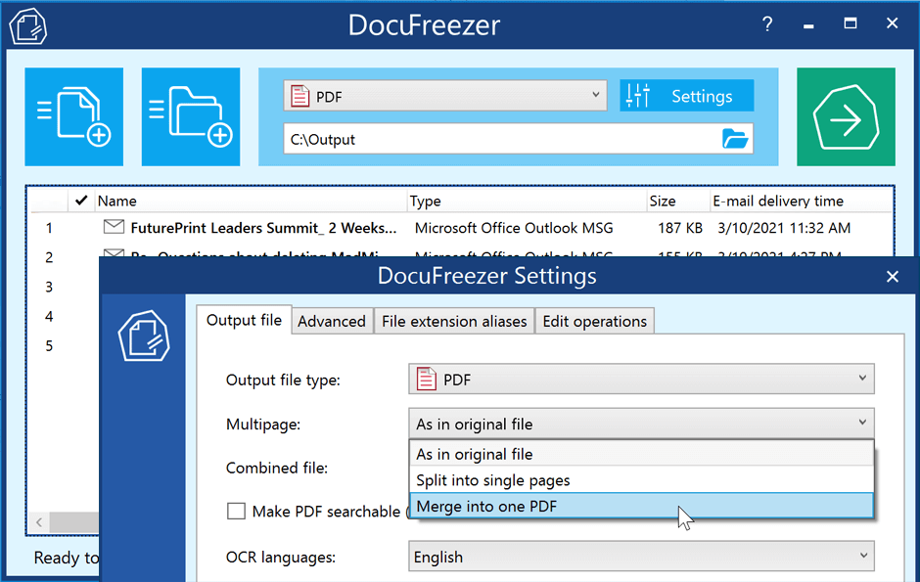Open the File extension aliases tab
Image resolution: width=920 pixels, height=582 pixels.
tap(454, 321)
